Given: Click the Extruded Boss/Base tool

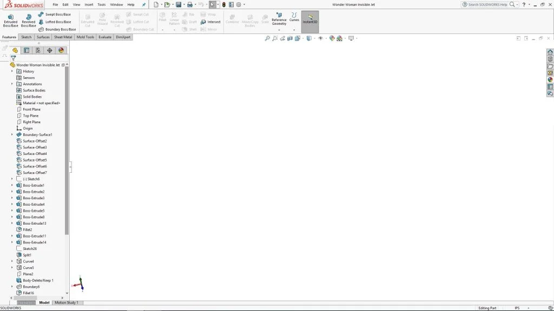Looking at the screenshot, I should coord(10,20).
